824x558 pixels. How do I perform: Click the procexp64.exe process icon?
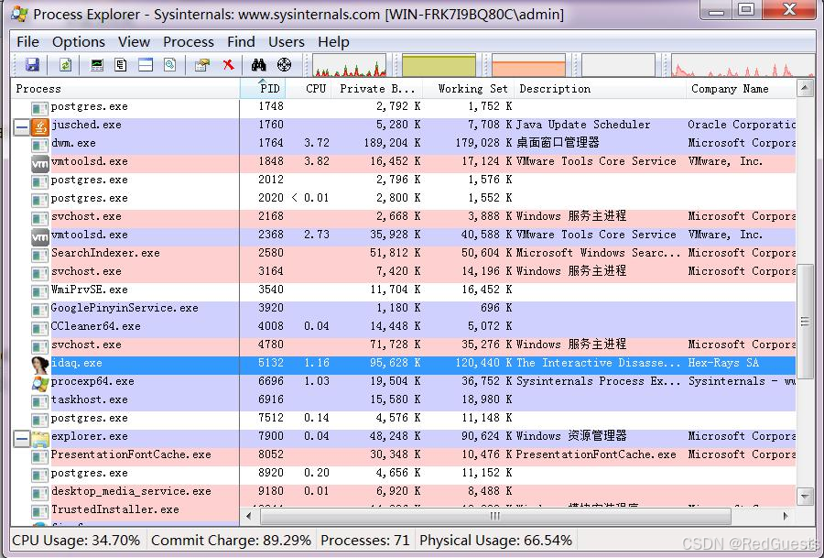pos(40,383)
